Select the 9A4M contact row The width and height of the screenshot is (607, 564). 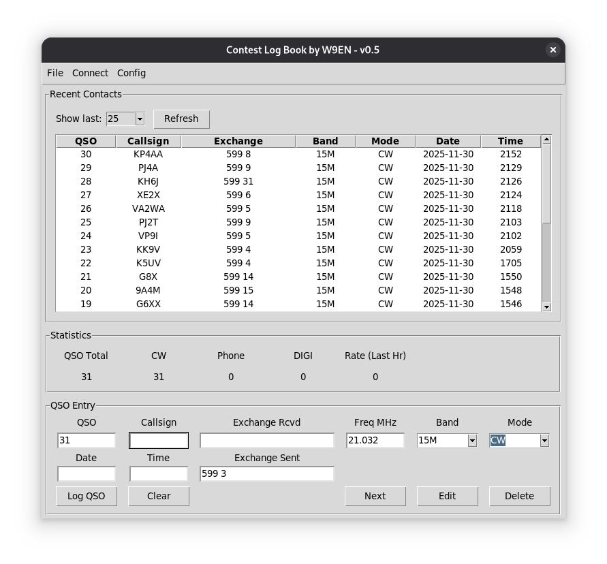[x=298, y=290]
